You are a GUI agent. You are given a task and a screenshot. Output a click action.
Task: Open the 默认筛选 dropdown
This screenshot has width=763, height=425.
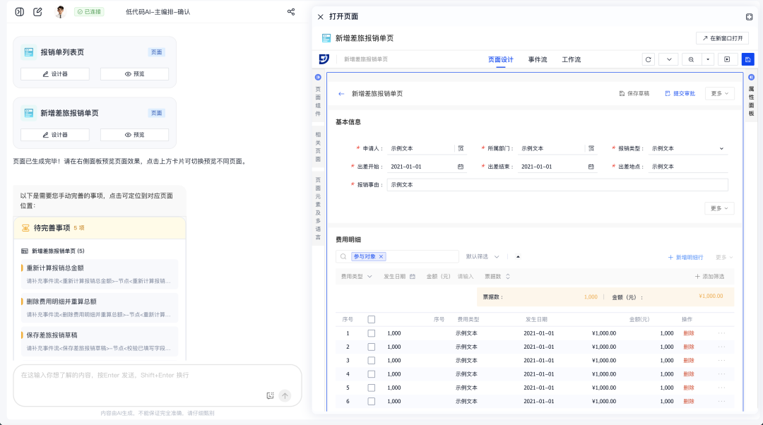(x=483, y=256)
